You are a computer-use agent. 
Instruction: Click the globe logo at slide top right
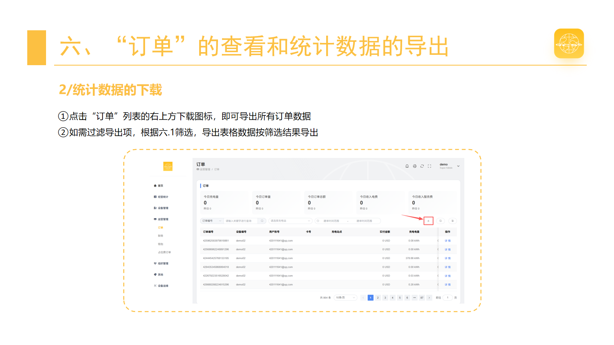[x=569, y=44]
